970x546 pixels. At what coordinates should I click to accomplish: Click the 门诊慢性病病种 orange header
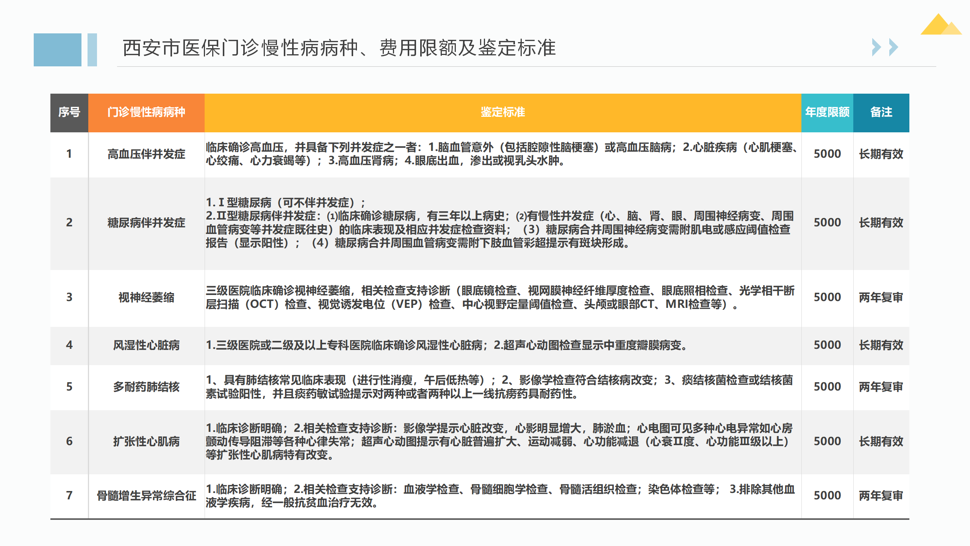tap(146, 112)
